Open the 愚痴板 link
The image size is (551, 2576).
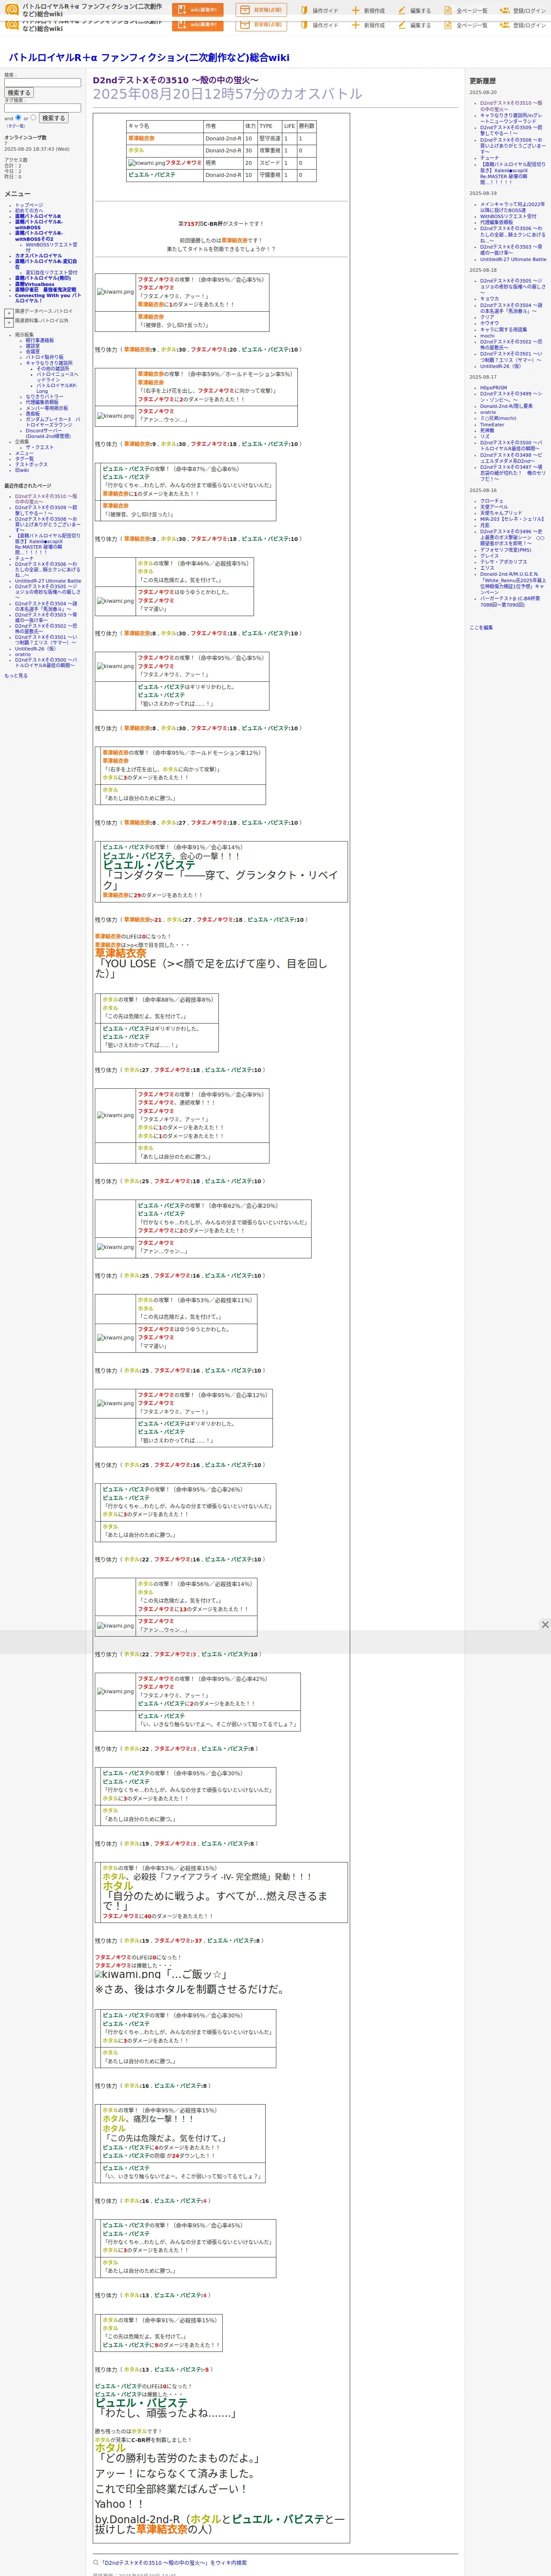click(33, 413)
